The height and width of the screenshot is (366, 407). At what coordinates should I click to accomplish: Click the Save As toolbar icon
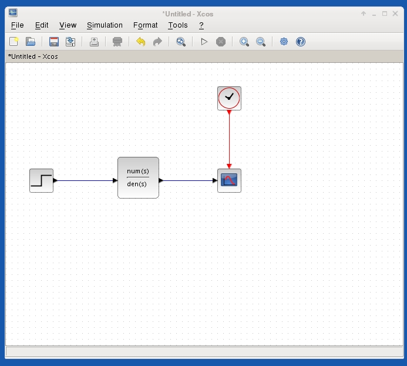pos(70,42)
